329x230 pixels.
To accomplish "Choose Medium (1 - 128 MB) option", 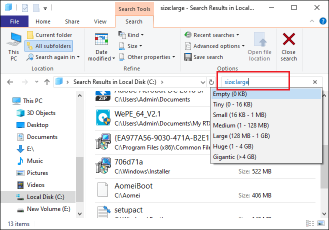I will coord(266,125).
